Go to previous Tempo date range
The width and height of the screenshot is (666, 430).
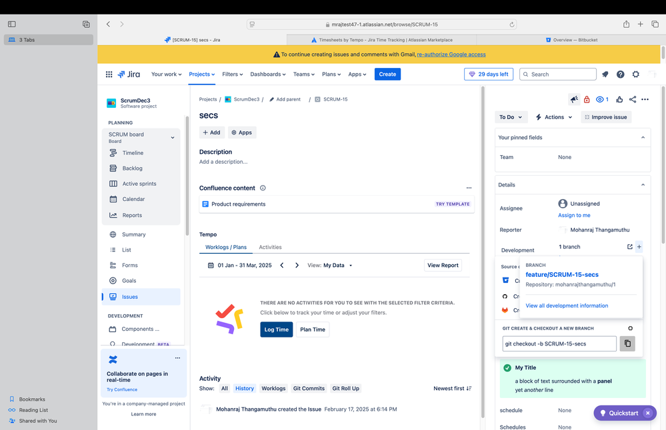coord(282,265)
